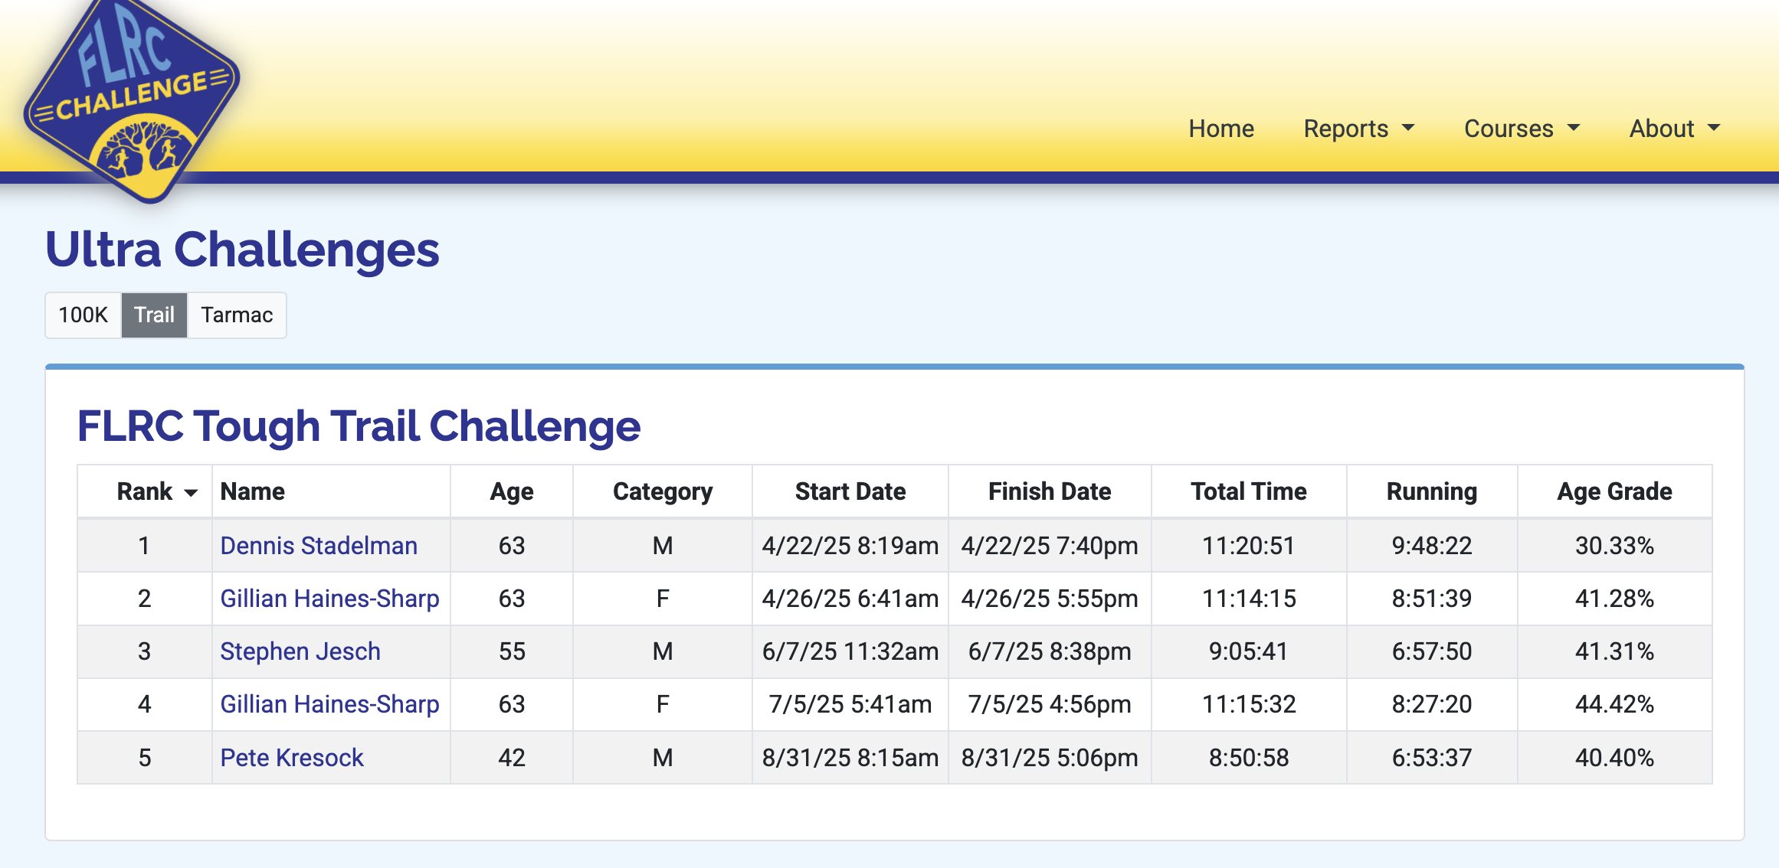
Task: Open the Reports dropdown menu
Action: coord(1358,129)
